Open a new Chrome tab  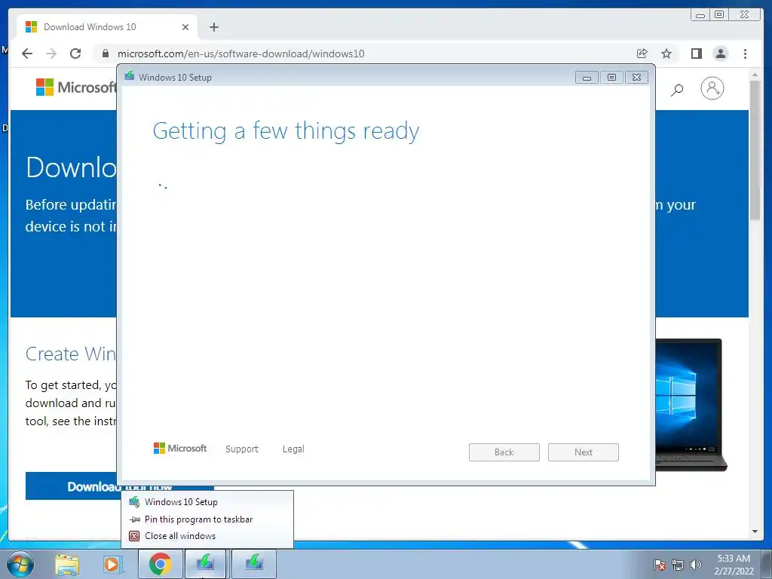pos(213,27)
